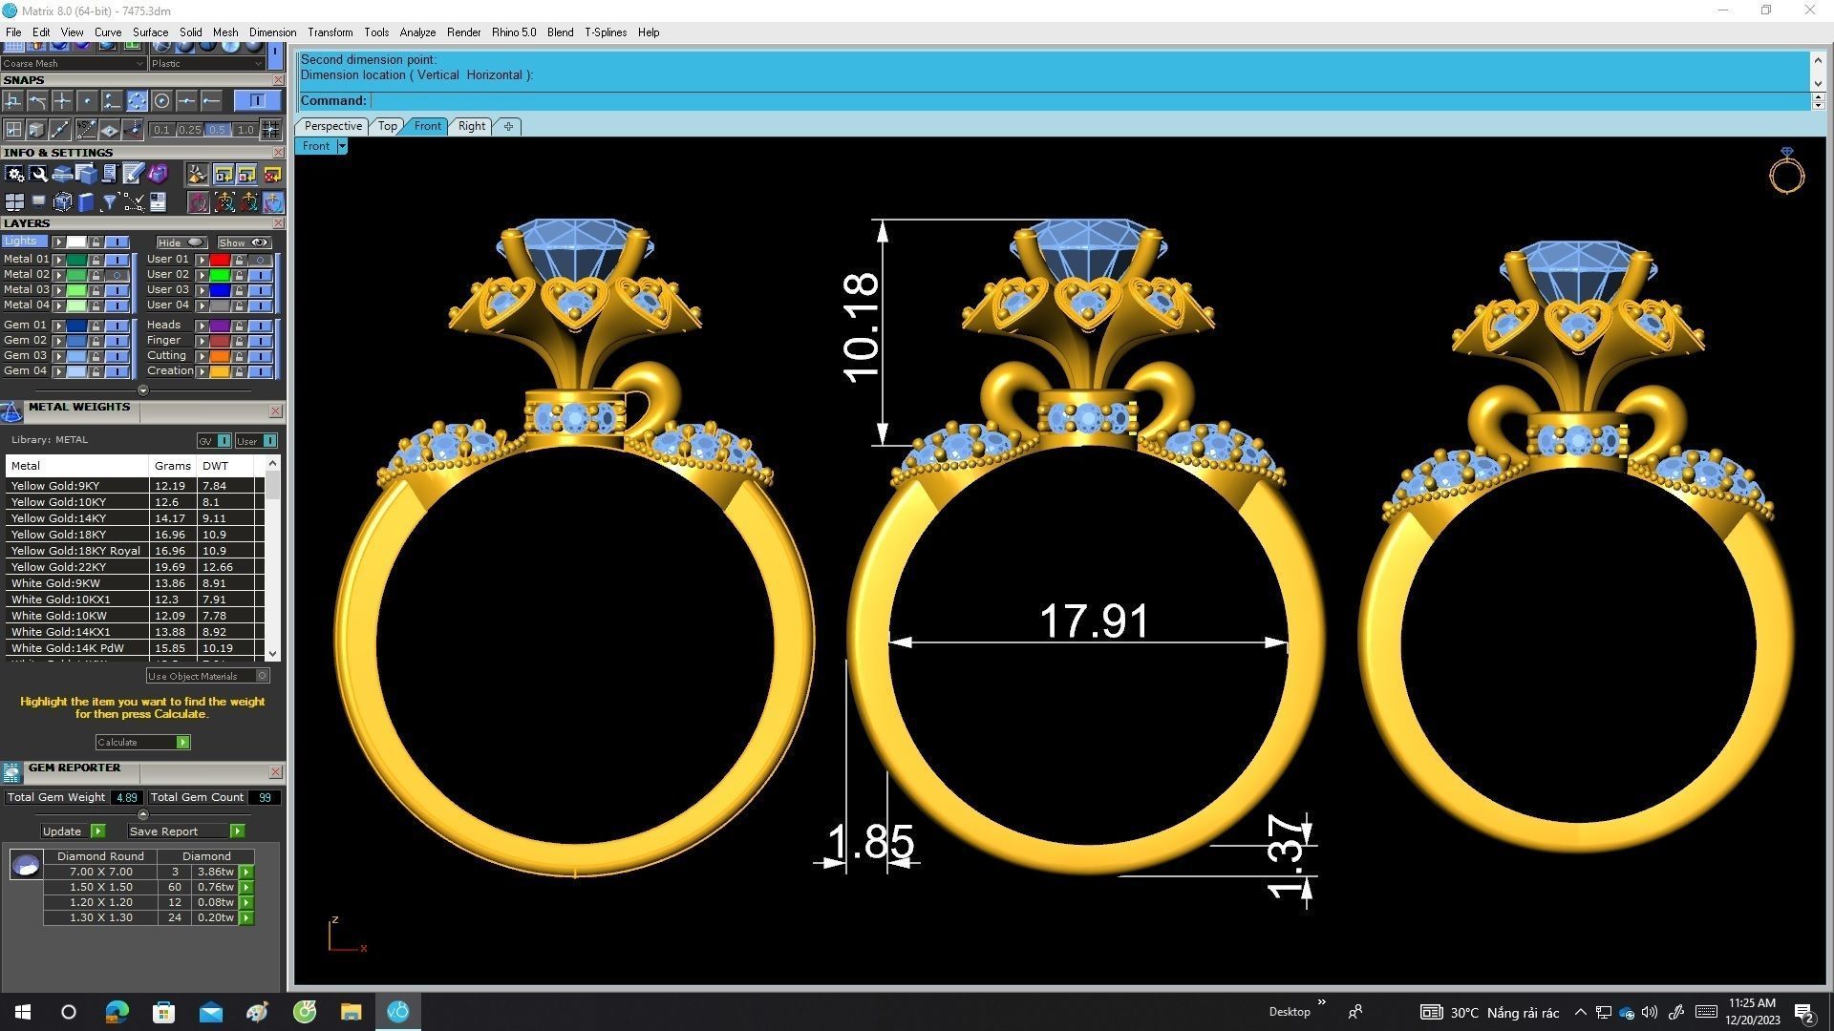Open the Windows Start menu
The height and width of the screenshot is (1031, 1834).
tap(23, 1012)
